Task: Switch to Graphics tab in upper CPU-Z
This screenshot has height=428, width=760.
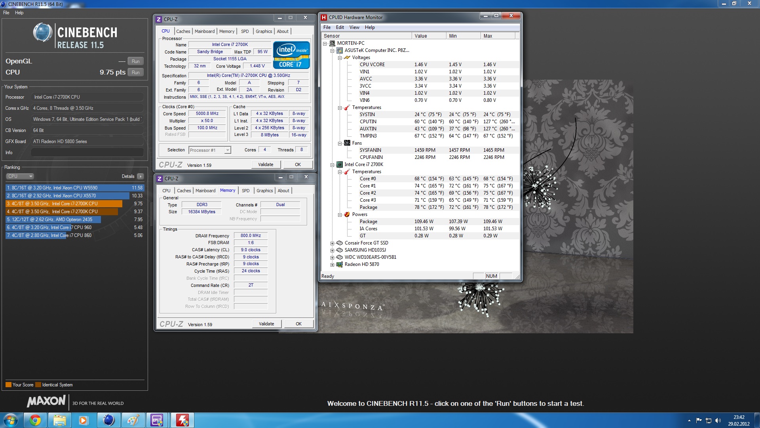Action: pyautogui.click(x=264, y=31)
